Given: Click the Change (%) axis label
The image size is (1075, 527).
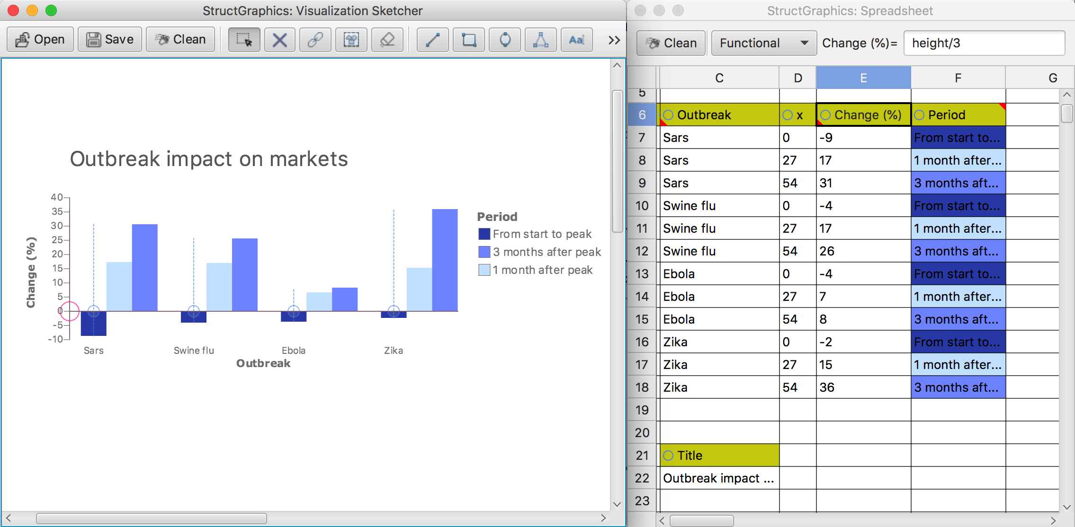Looking at the screenshot, I should (x=31, y=272).
